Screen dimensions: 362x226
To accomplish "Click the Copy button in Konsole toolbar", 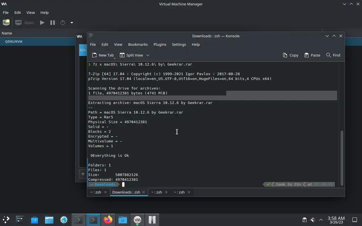I will (x=290, y=55).
